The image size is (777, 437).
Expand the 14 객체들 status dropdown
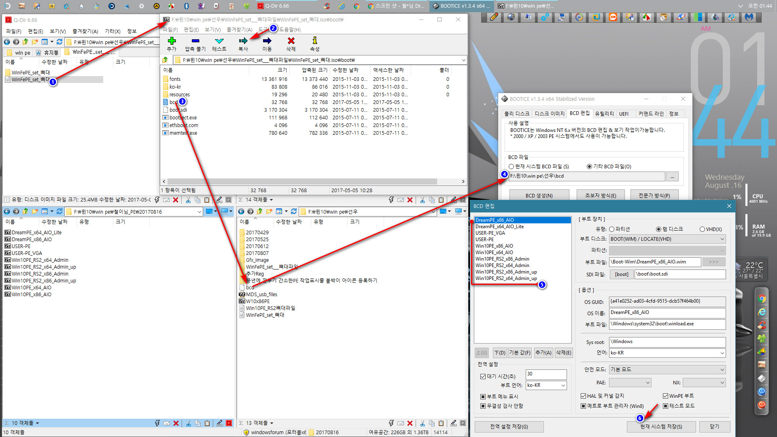pyautogui.click(x=272, y=200)
